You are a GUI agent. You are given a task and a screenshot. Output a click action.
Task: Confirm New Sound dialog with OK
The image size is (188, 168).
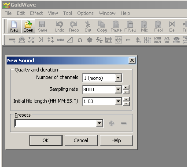click(46, 140)
